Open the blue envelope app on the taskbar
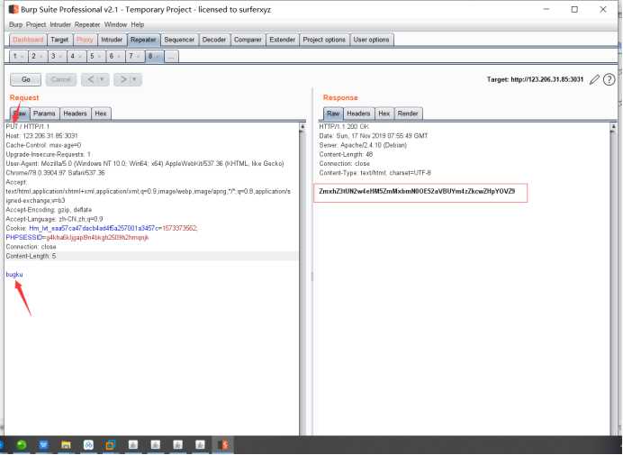The width and height of the screenshot is (623, 455). tap(43, 445)
